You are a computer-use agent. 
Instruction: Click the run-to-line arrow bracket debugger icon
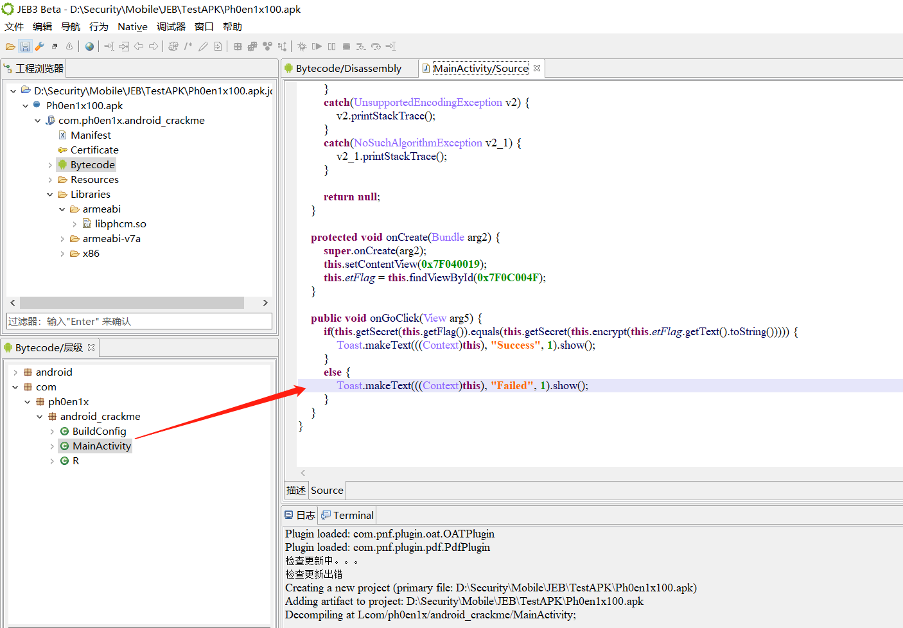[x=390, y=46]
